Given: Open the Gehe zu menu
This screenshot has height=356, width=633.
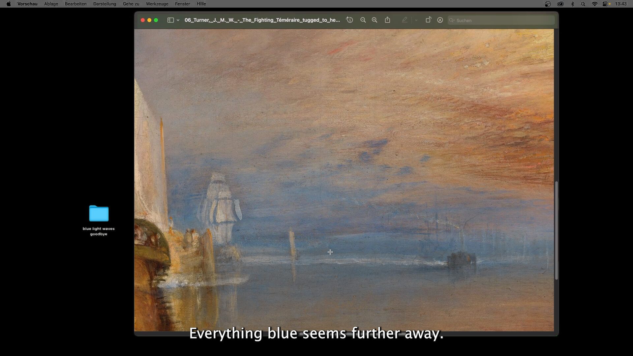Looking at the screenshot, I should coord(131,4).
